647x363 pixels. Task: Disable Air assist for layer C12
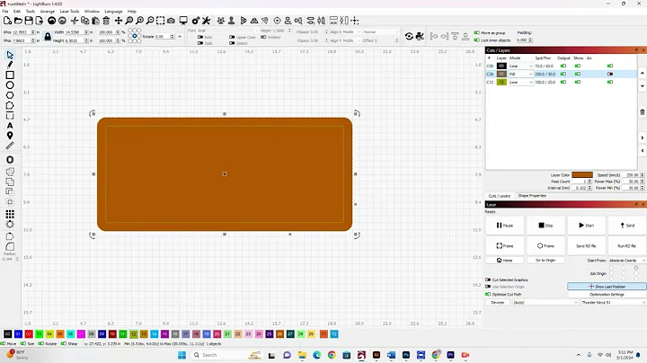pos(610,82)
